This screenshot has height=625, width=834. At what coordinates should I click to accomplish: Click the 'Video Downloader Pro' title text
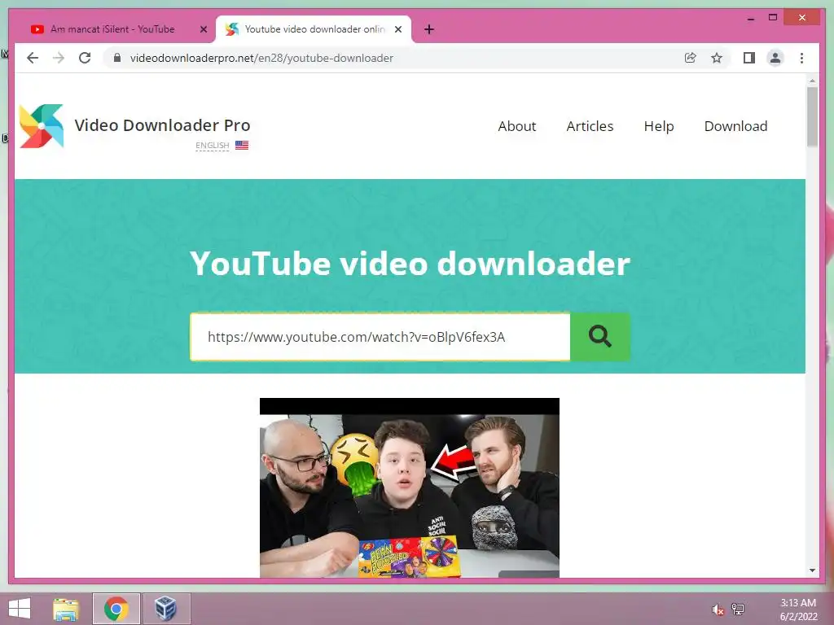[162, 125]
